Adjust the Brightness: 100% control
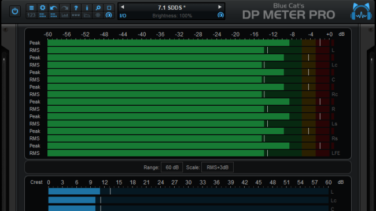Screen dimensions: 376x211 click(x=172, y=16)
